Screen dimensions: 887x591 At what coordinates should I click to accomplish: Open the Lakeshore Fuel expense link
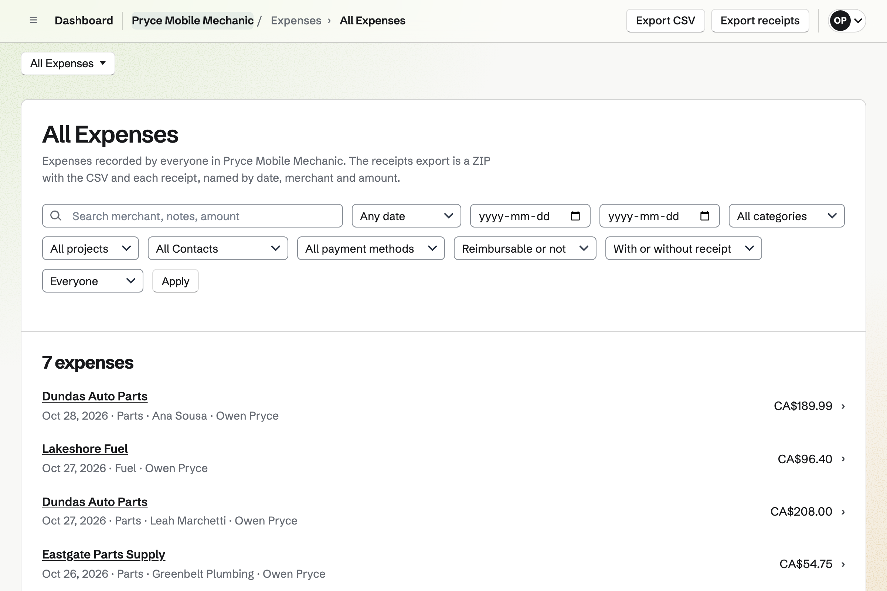coord(85,449)
